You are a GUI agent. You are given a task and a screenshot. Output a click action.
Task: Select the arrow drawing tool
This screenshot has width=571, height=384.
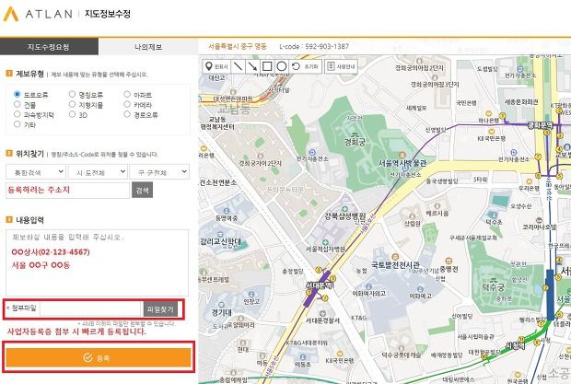[252, 66]
